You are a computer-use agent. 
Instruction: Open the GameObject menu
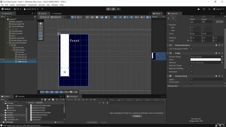(21, 5)
